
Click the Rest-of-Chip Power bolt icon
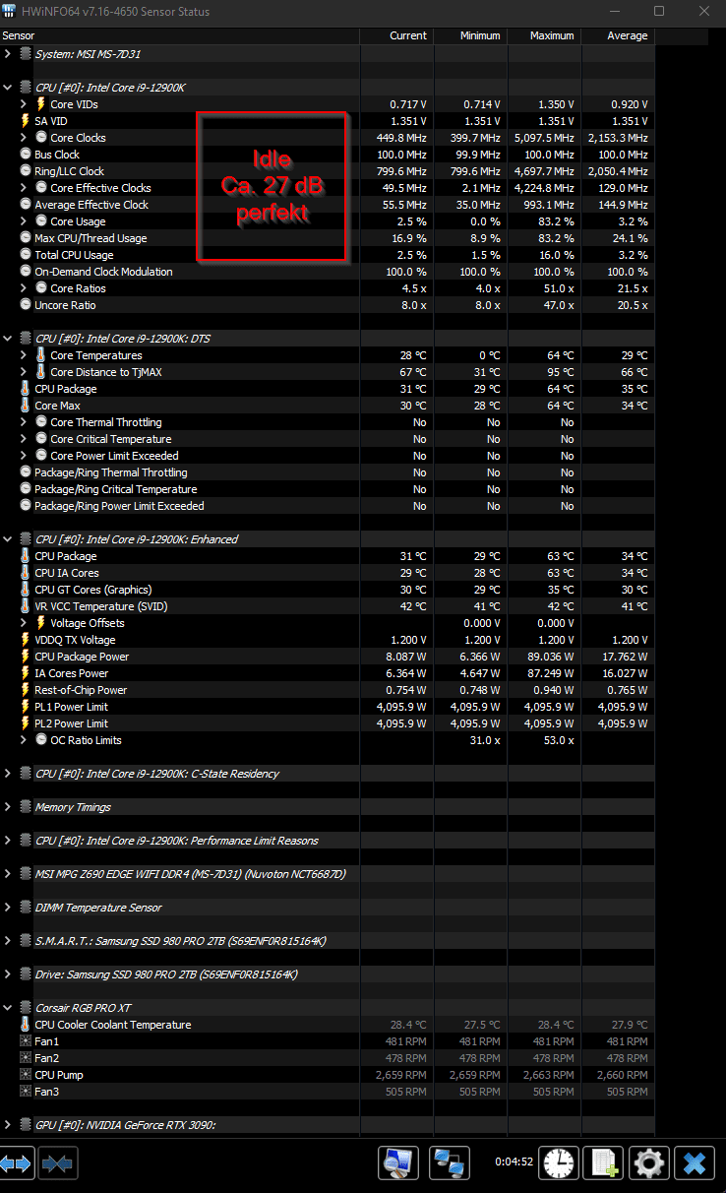point(26,690)
